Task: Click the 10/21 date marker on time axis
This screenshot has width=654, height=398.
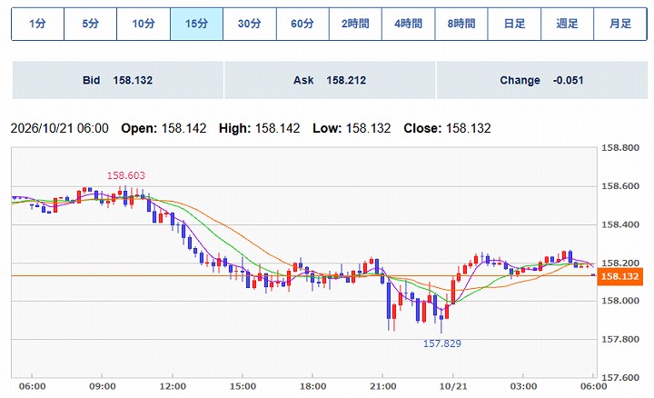Action: pyautogui.click(x=453, y=386)
